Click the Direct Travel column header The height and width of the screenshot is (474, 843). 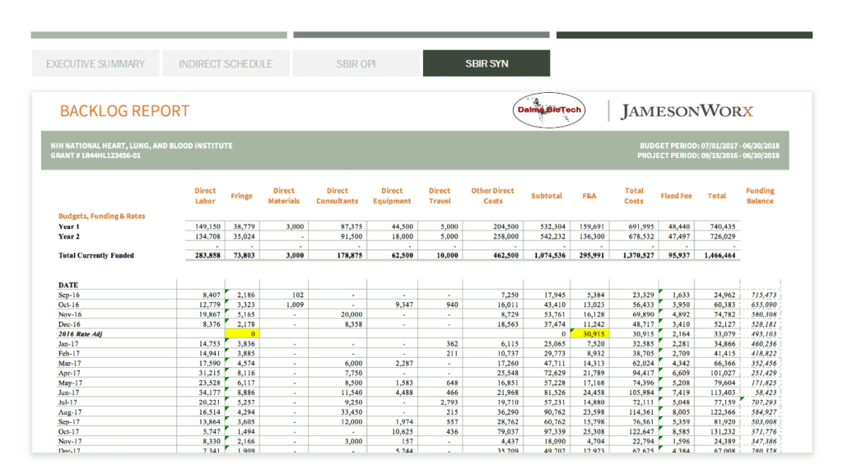pyautogui.click(x=440, y=196)
